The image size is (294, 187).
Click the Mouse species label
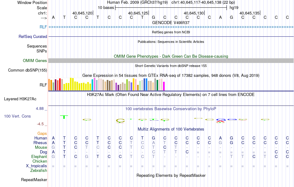pyautogui.click(x=41, y=148)
